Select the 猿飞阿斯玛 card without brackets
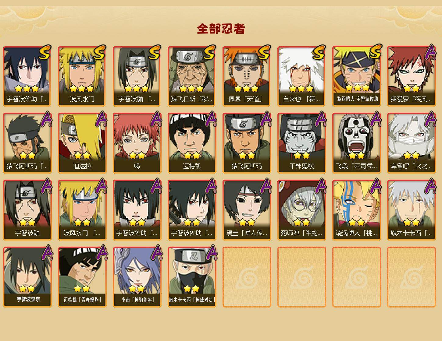 point(247,143)
